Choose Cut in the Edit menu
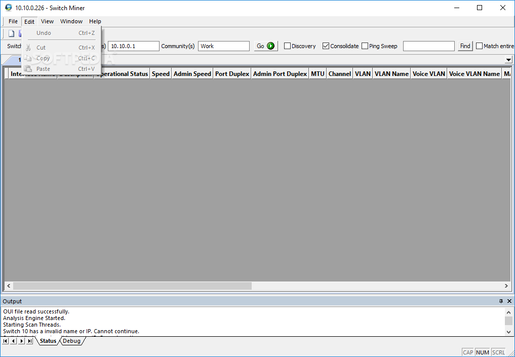The height and width of the screenshot is (357, 515). point(61,48)
